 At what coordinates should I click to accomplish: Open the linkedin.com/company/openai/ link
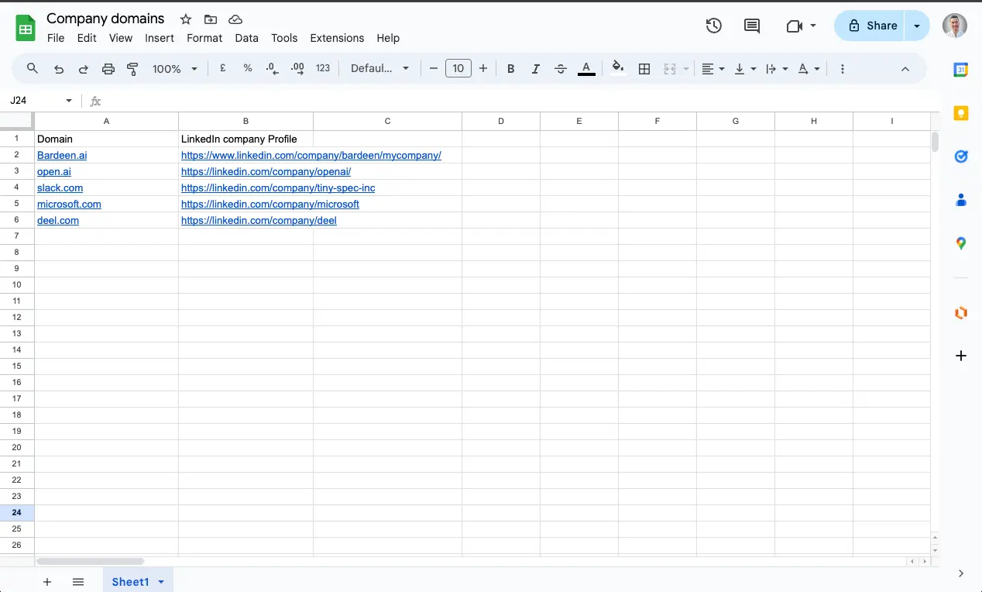pyautogui.click(x=266, y=171)
